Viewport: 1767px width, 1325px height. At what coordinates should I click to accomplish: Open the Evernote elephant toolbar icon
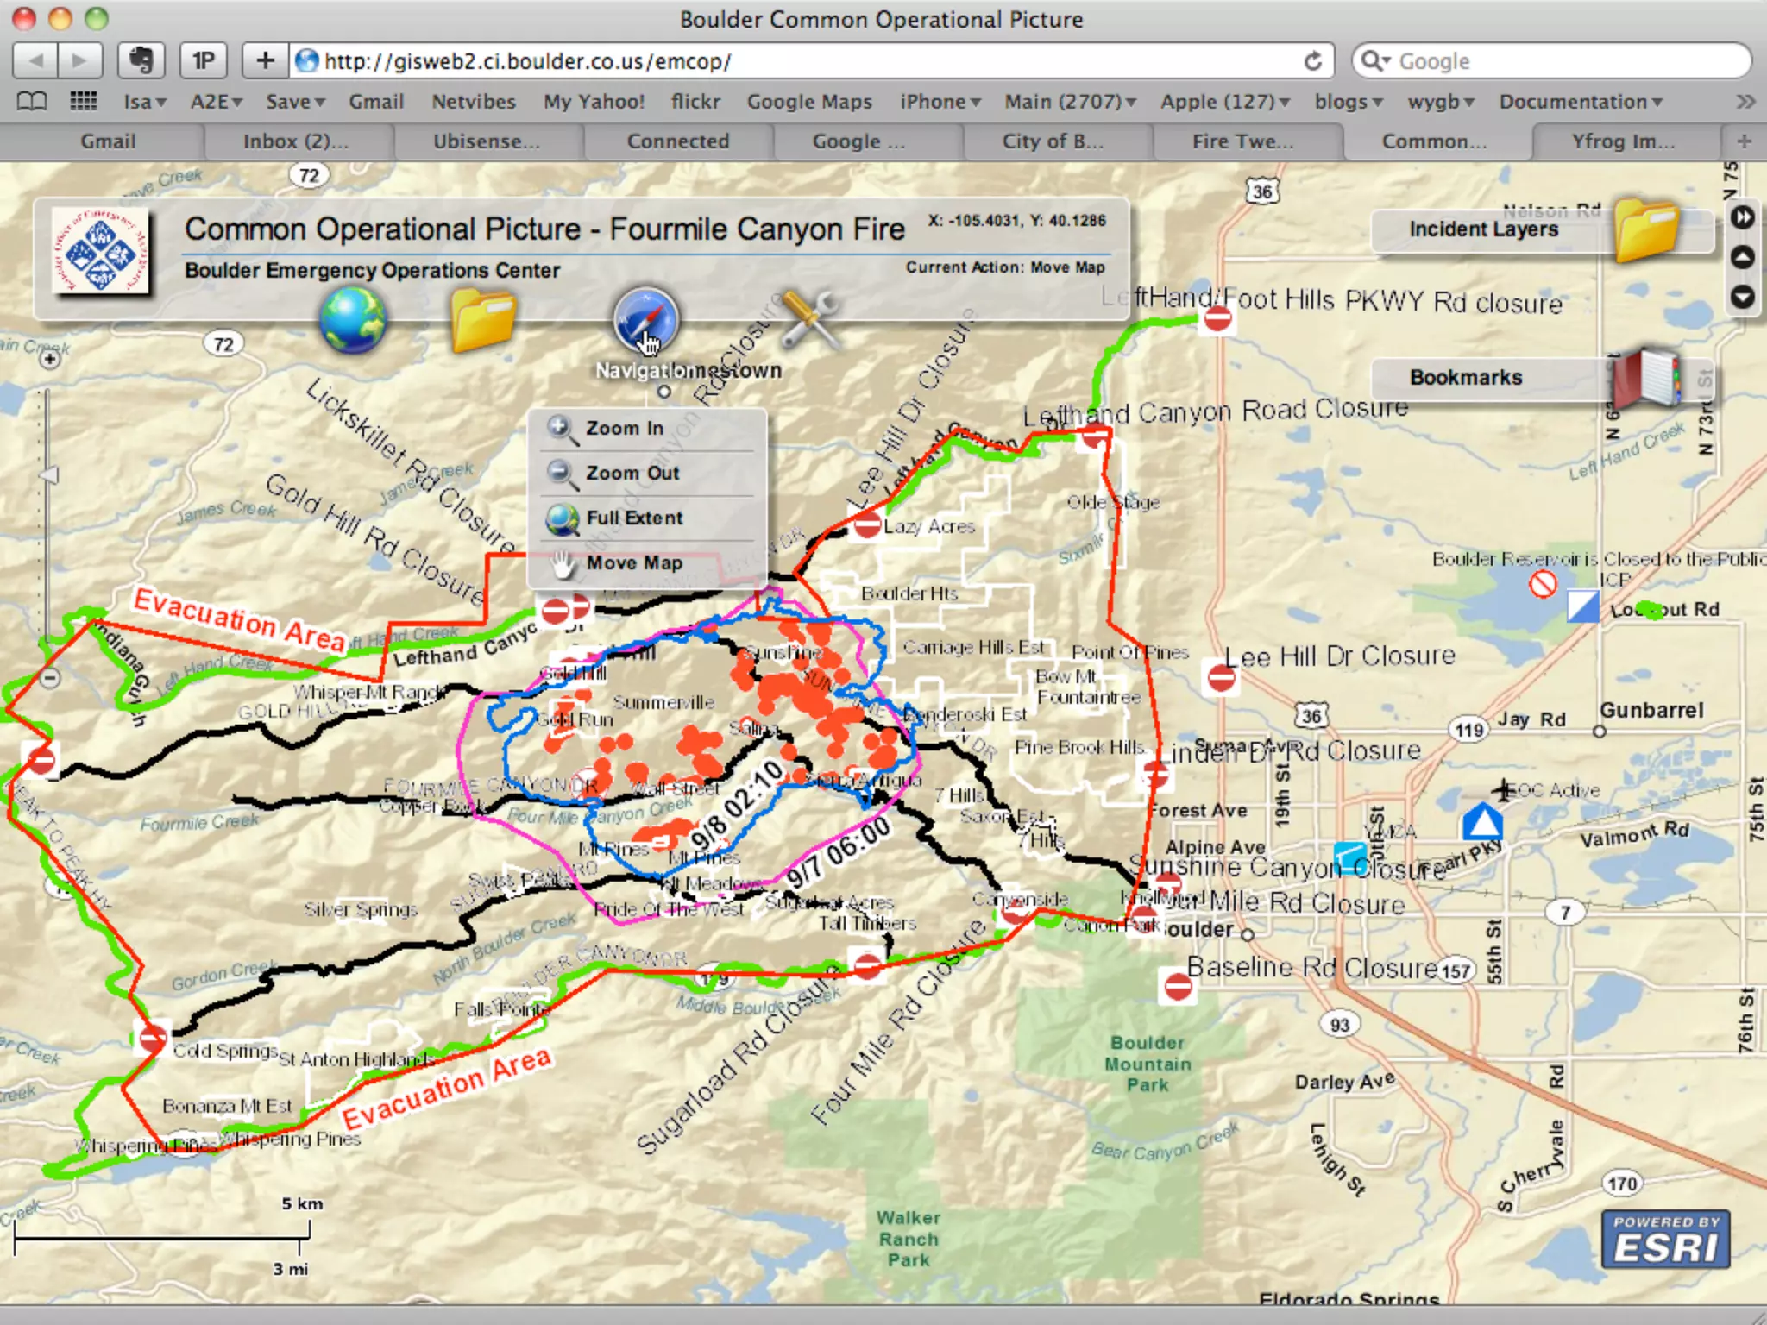coord(141,60)
